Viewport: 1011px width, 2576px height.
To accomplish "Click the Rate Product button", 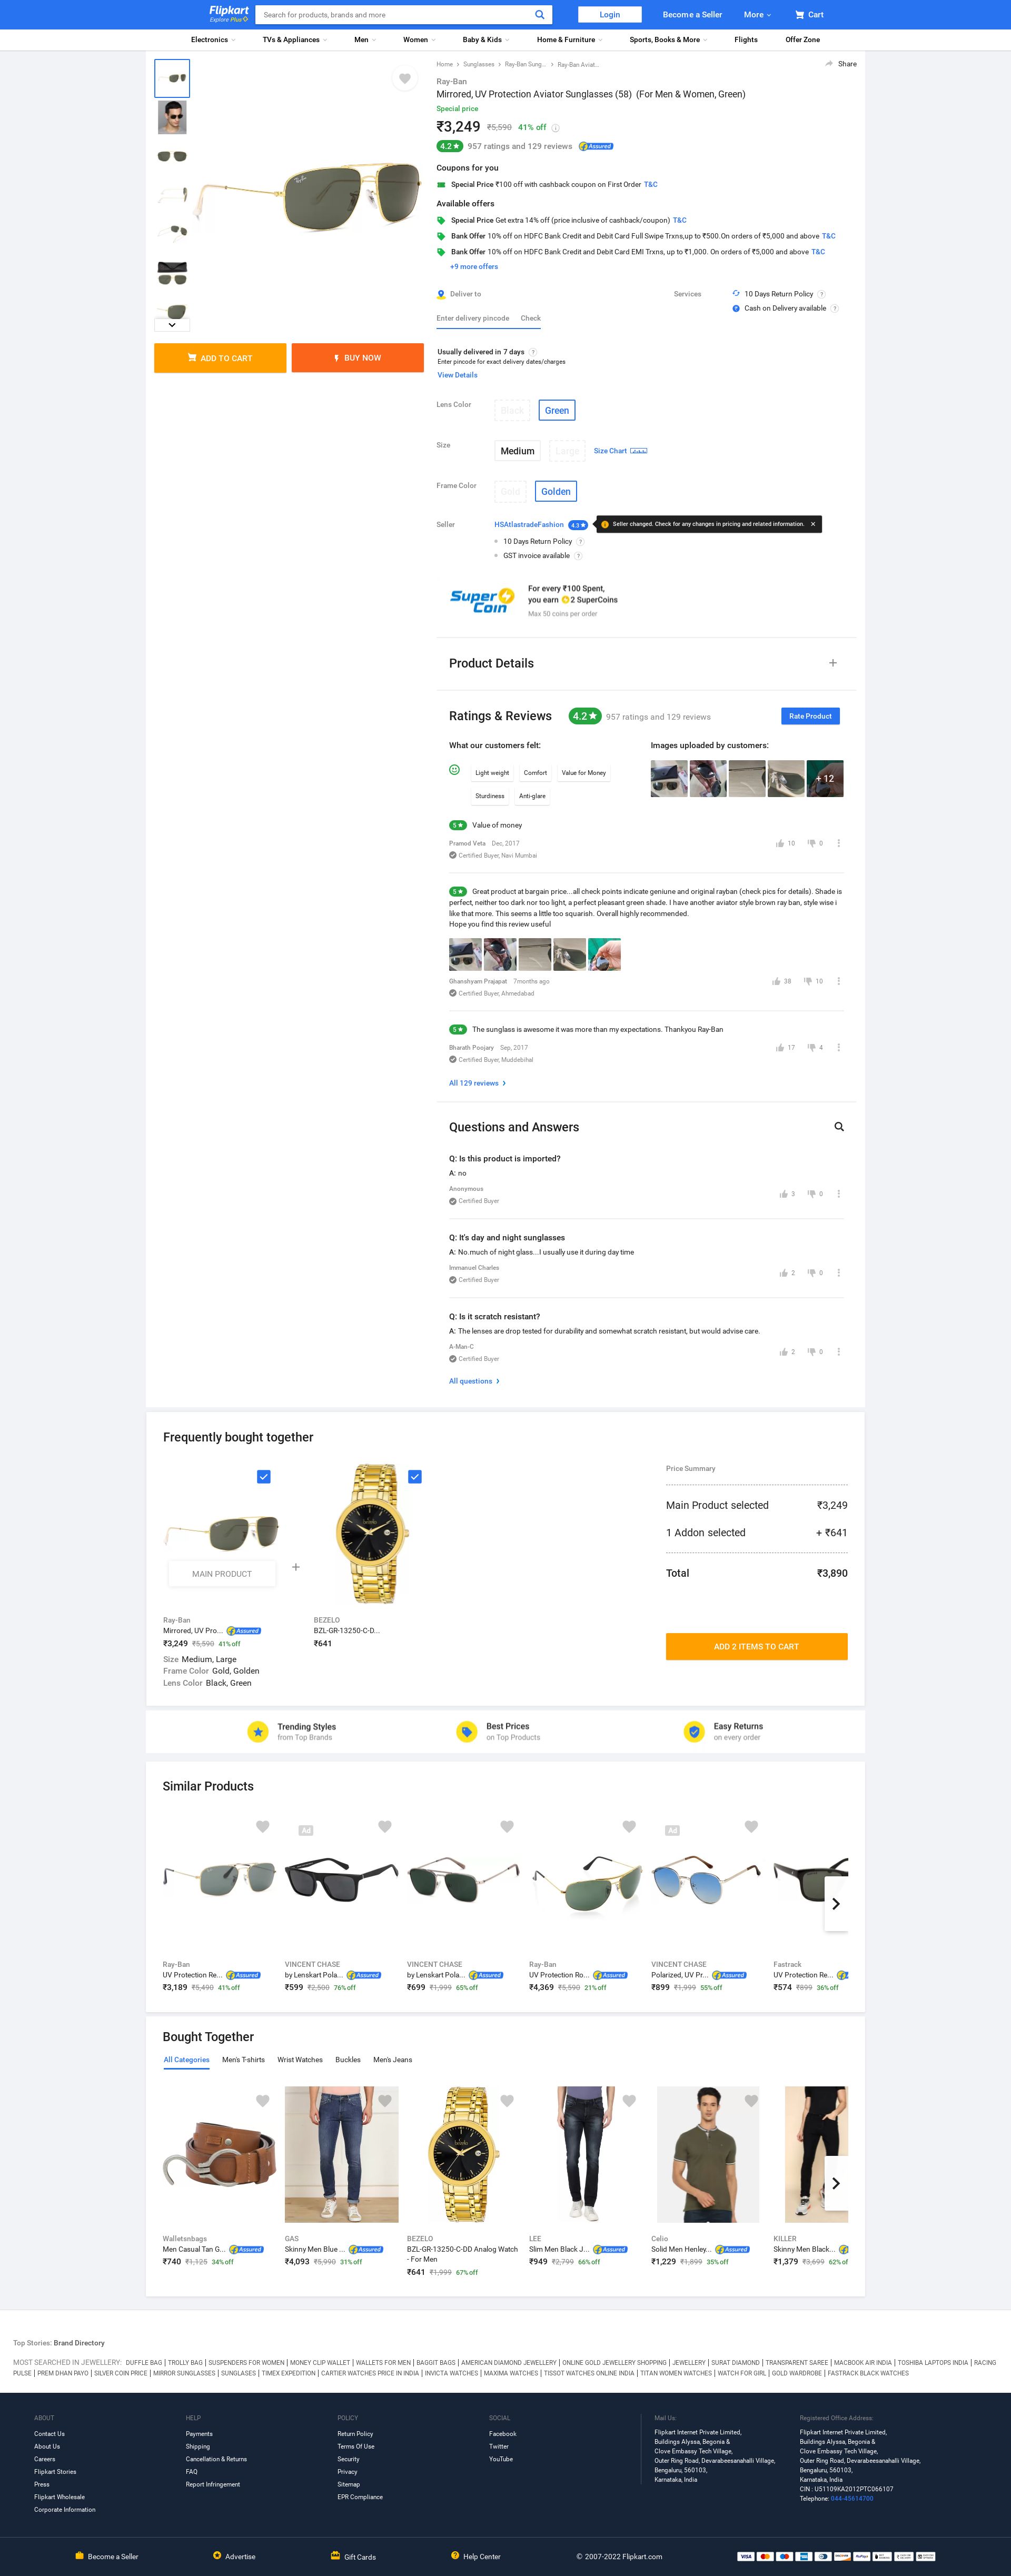I will tap(810, 716).
